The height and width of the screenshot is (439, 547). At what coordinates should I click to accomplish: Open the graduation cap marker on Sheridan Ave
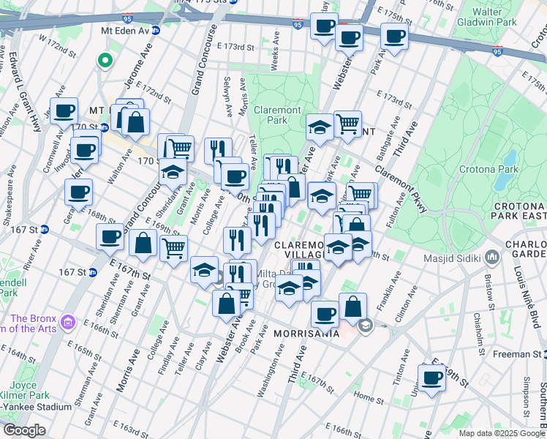173,173
